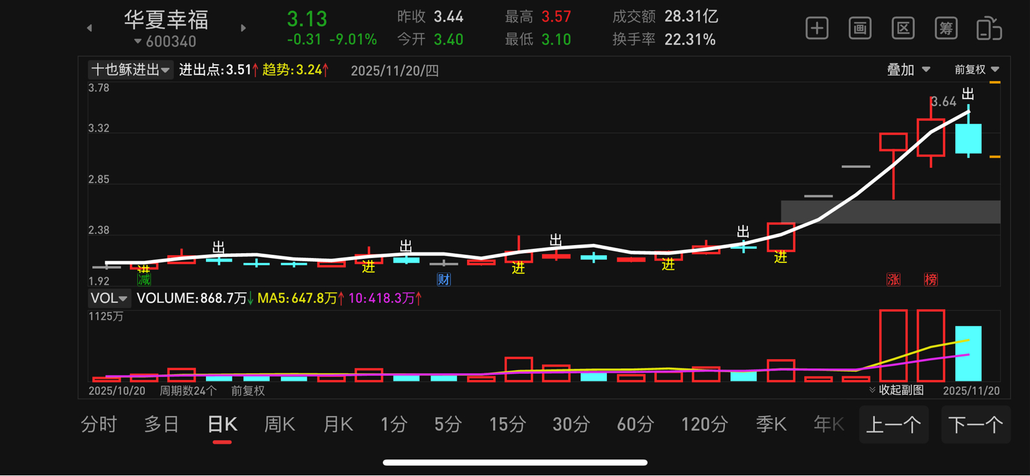Open the drawing tool icon (画)
The width and height of the screenshot is (1030, 476).
860,28
